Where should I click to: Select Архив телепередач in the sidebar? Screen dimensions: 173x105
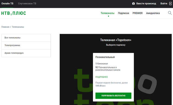point(26,53)
